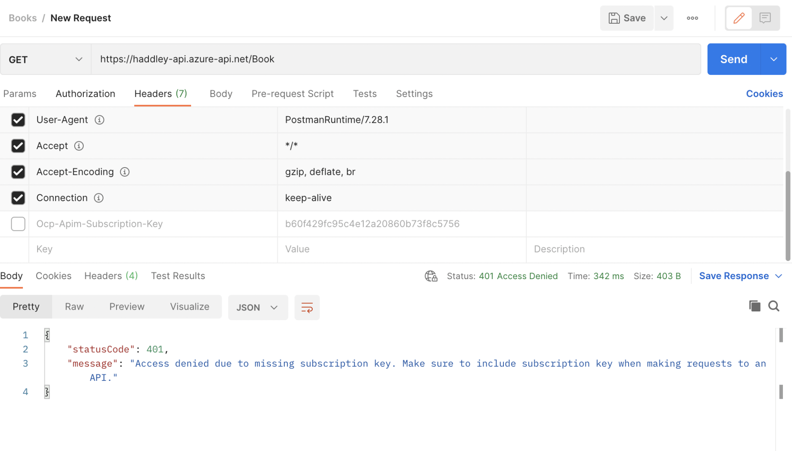This screenshot has width=792, height=451.
Task: Switch to the Authorization tab
Action: (85, 94)
